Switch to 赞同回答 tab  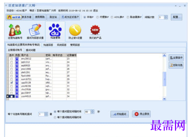(x=75, y=45)
